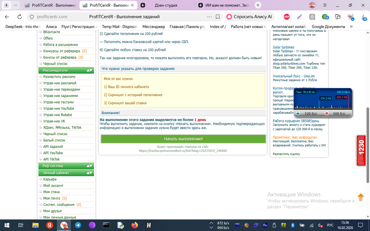
Task: Reload the ProfiTCentR page
Action: point(19,17)
